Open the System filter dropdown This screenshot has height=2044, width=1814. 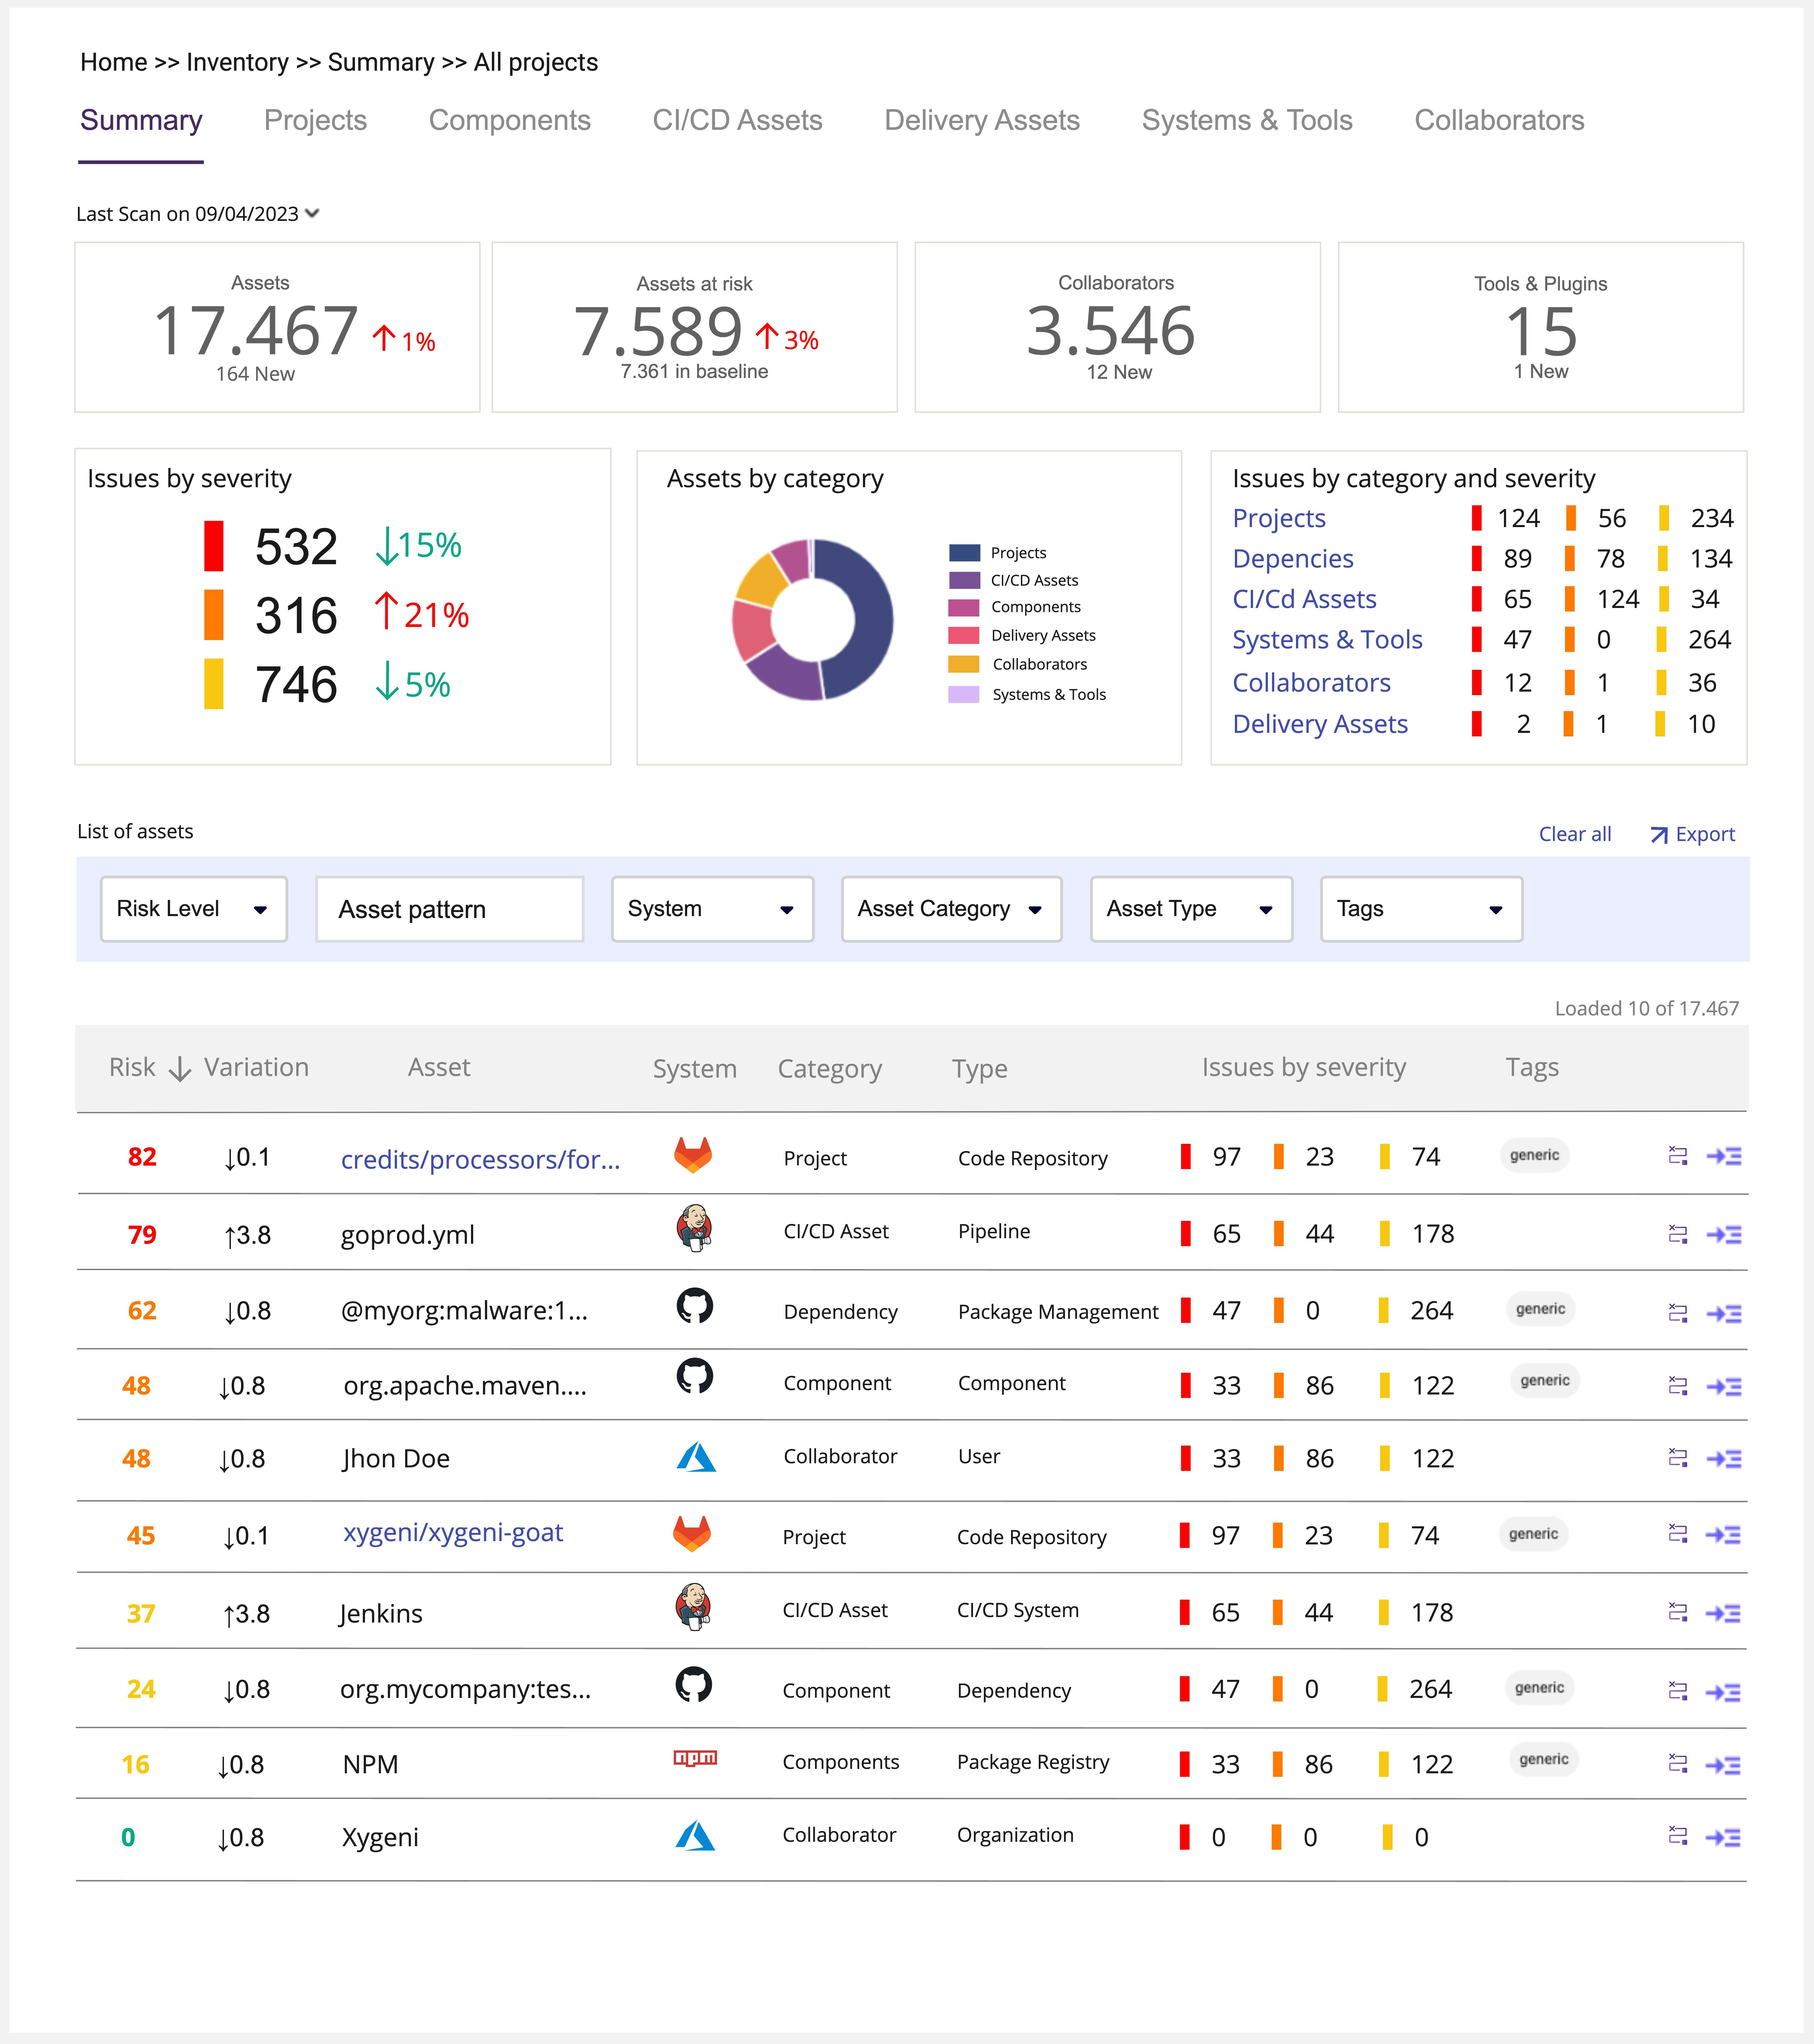coord(713,909)
